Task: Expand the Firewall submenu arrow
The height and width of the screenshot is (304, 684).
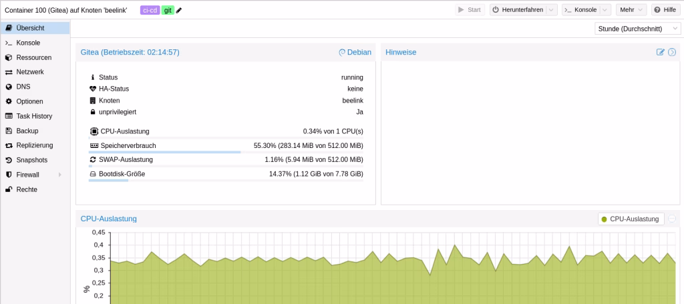Action: 60,175
